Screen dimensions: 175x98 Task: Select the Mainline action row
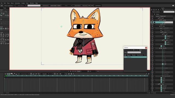(x=135, y=57)
